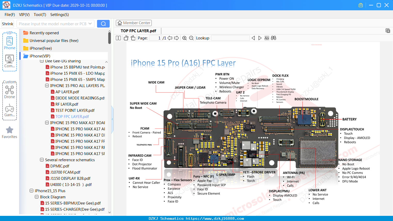Collapse IPHONE 15 PRO MAX A17 BOARD folder
This screenshot has height=221, width=393.
(47, 123)
